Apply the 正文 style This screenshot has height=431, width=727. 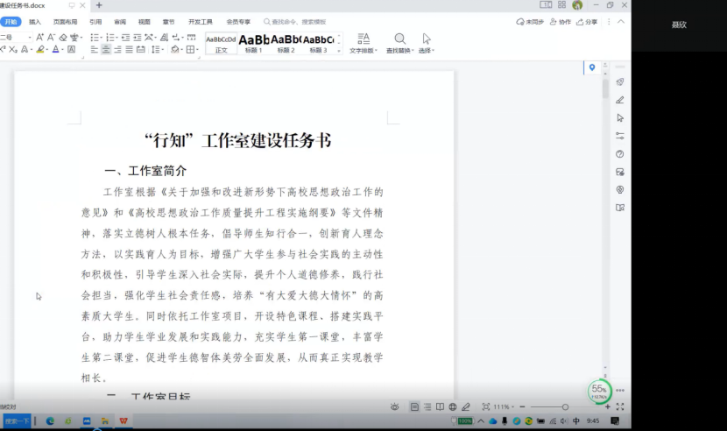(x=221, y=44)
